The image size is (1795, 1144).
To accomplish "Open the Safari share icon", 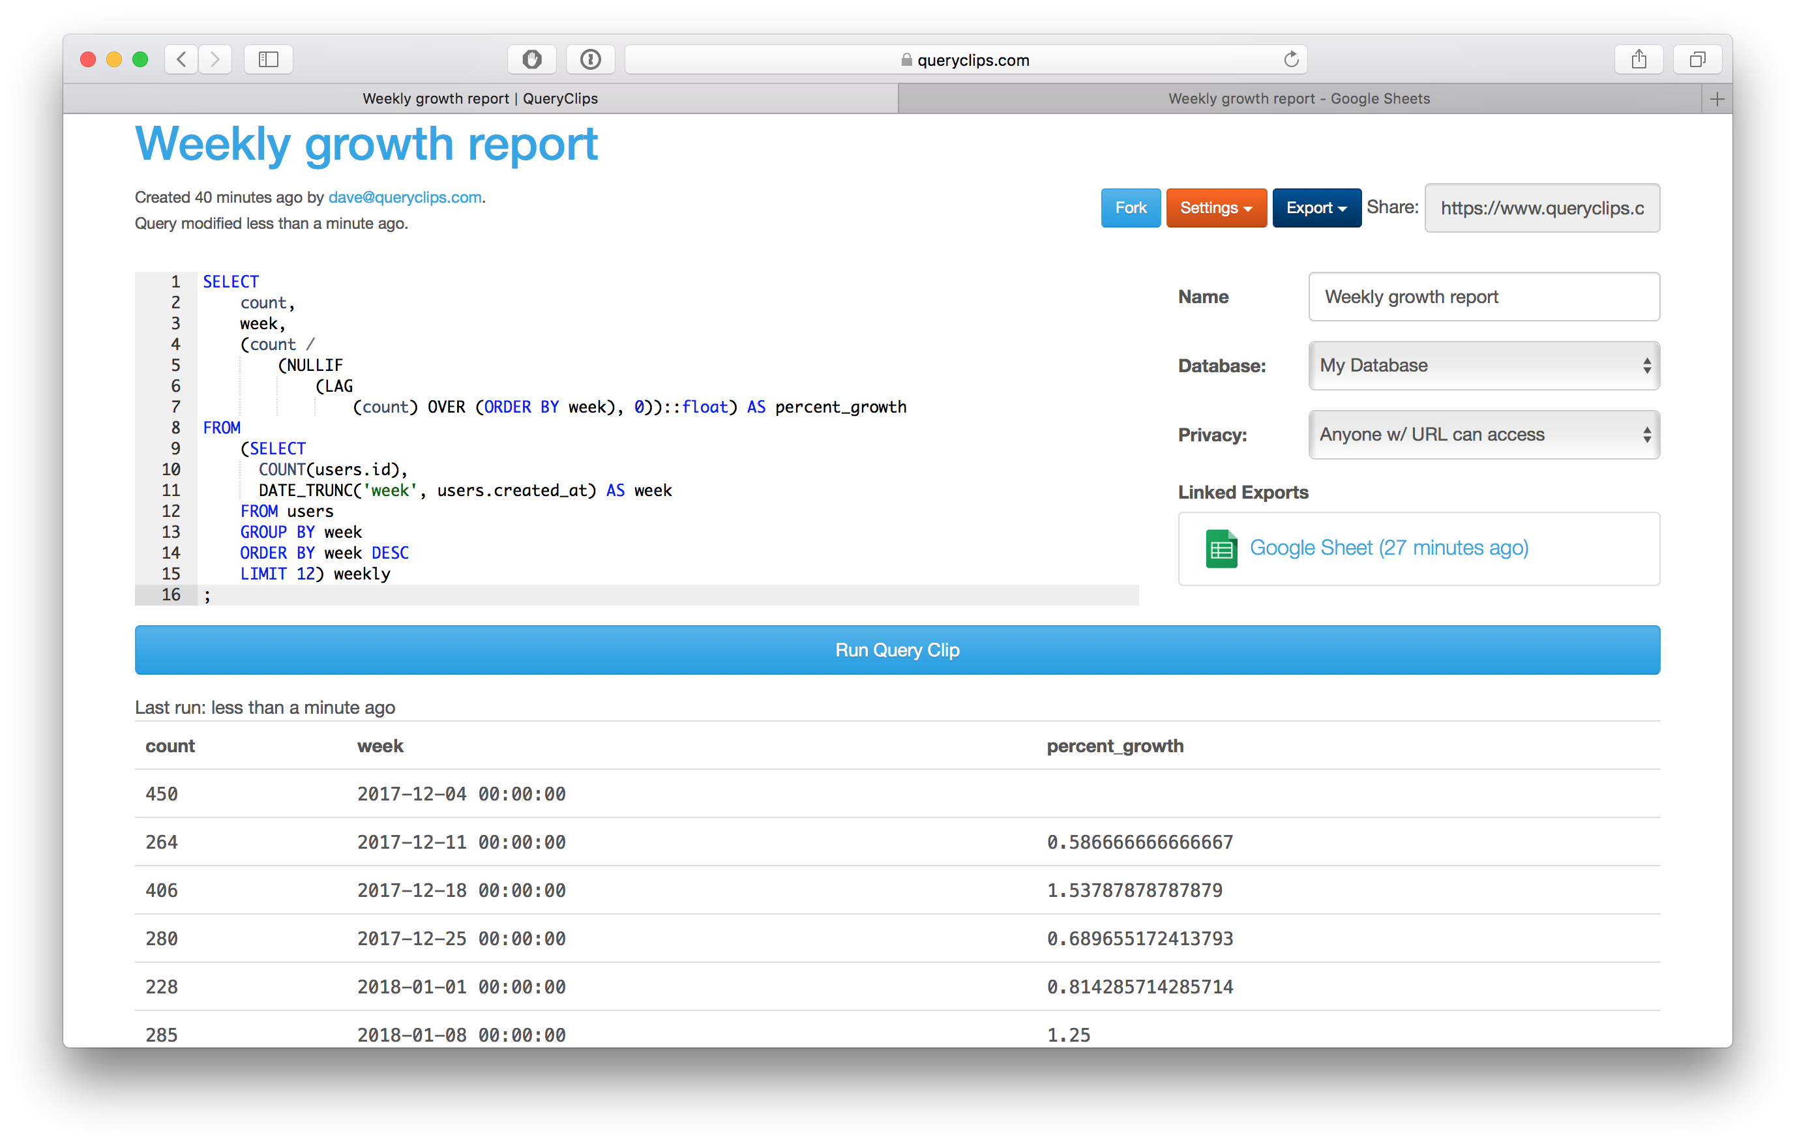I will click(1639, 59).
